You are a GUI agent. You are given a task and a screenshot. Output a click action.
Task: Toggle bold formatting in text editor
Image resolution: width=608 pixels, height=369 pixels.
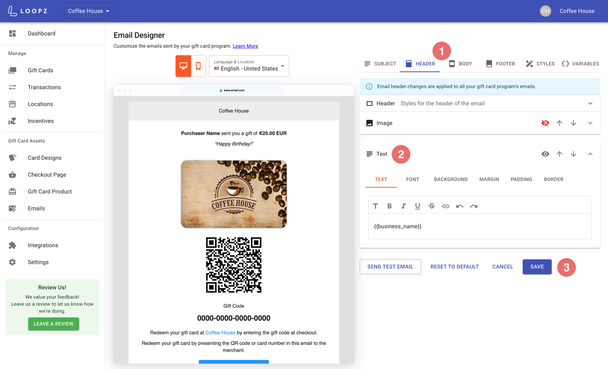389,206
